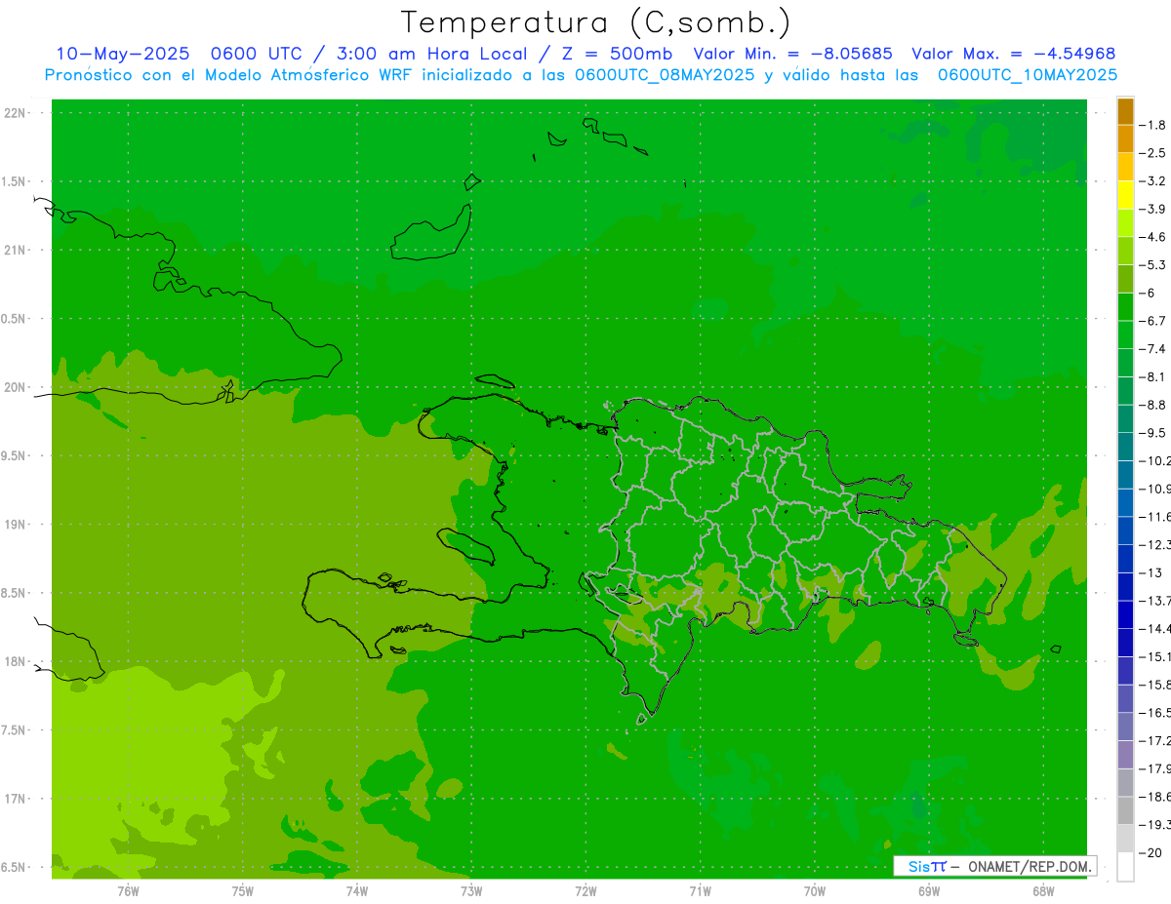The image size is (1171, 904).
Task: Click the 8.5N latitude label
Action: pos(15,593)
